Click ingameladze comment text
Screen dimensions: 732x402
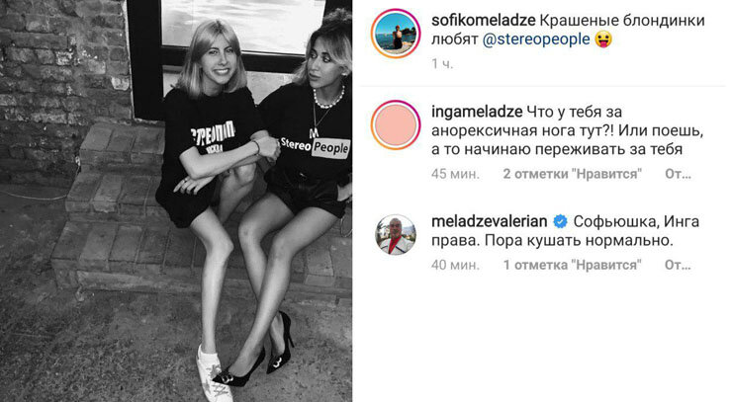point(567,131)
